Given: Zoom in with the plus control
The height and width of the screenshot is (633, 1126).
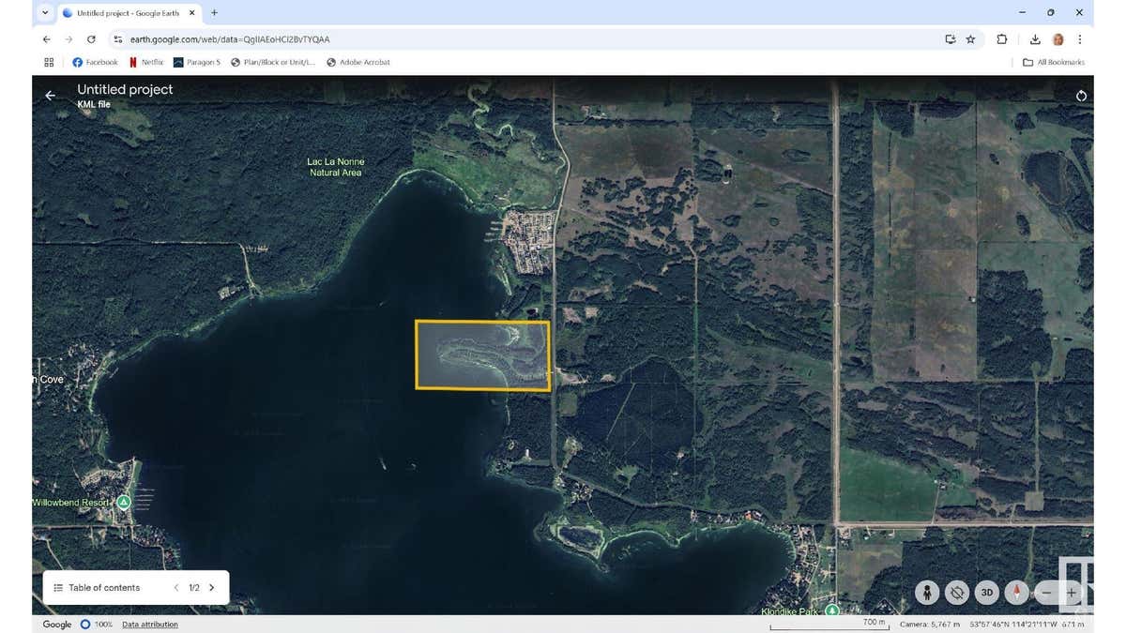Looking at the screenshot, I should coord(1071,593).
